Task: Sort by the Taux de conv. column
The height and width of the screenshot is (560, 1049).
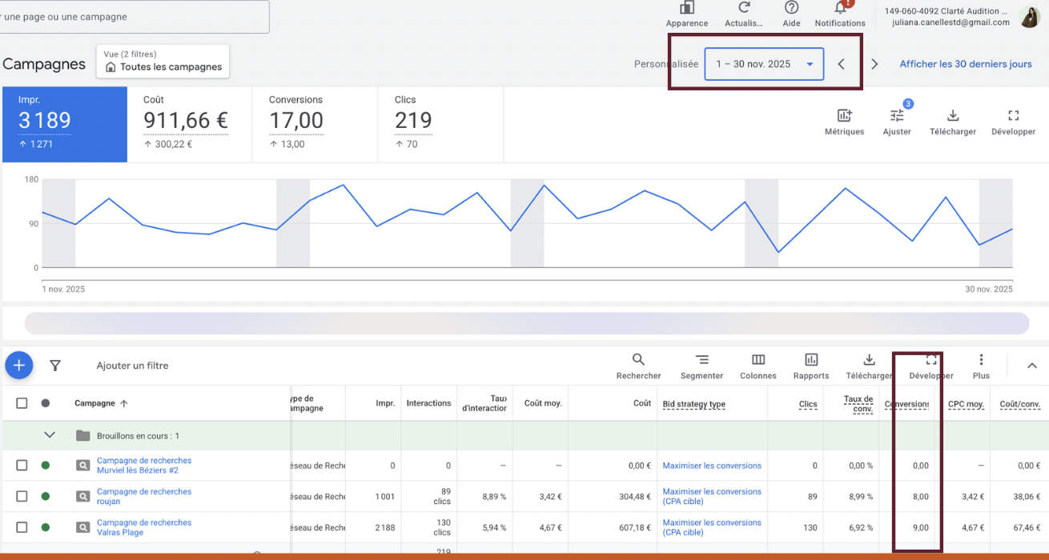Action: pos(858,404)
